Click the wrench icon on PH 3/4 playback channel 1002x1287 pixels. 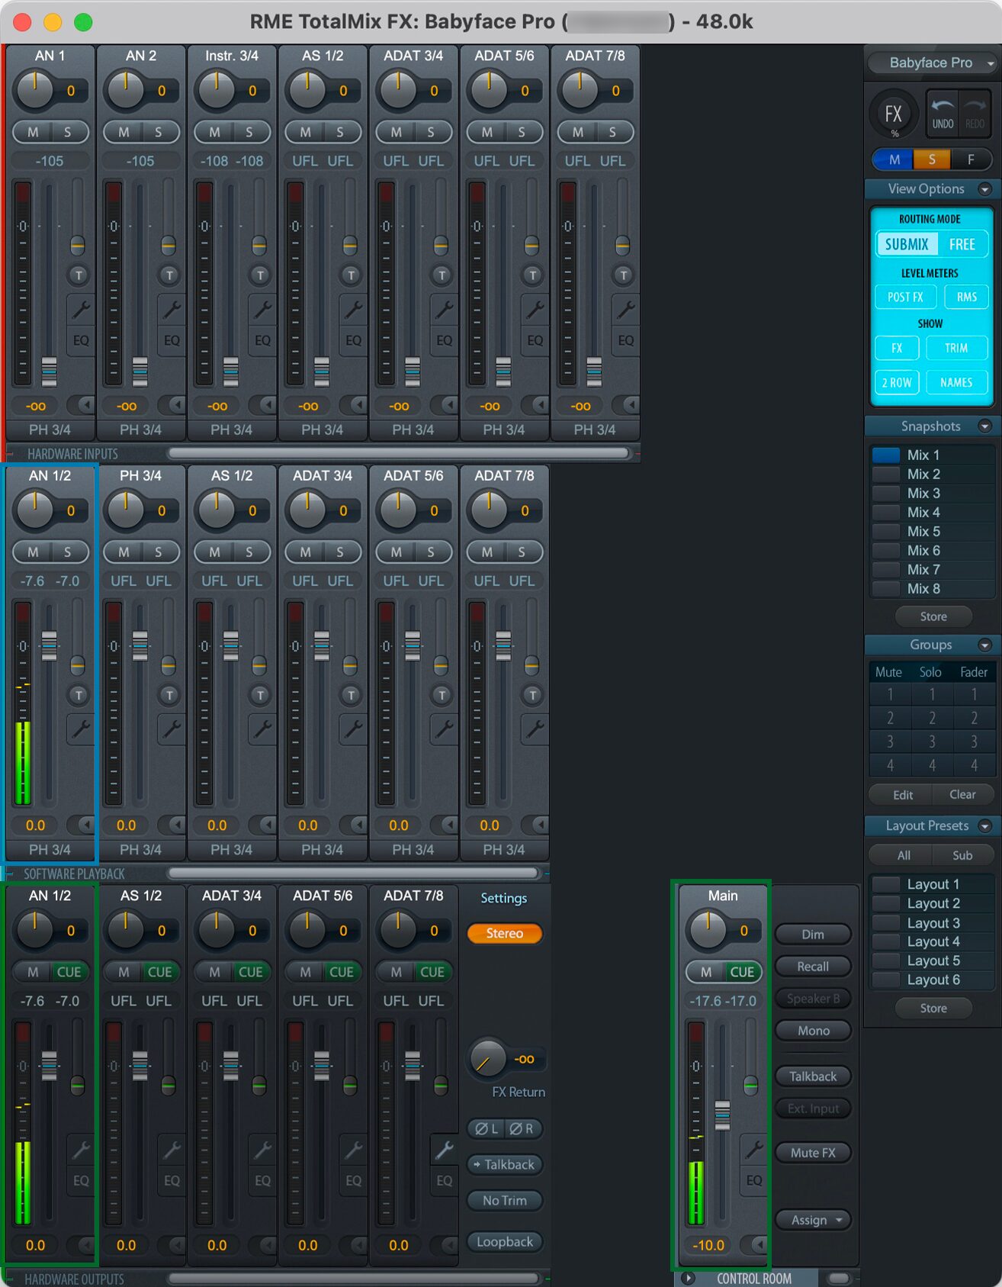pyautogui.click(x=171, y=729)
